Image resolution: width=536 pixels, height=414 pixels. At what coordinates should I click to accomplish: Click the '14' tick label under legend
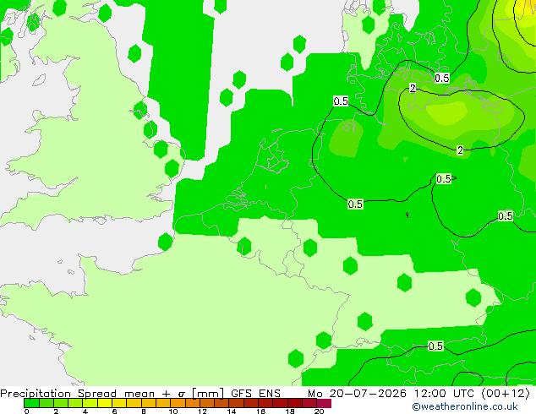pos(232,411)
